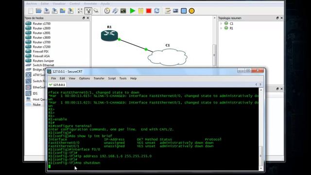Float the Tipos de Nodos panel

(x=84, y=18)
